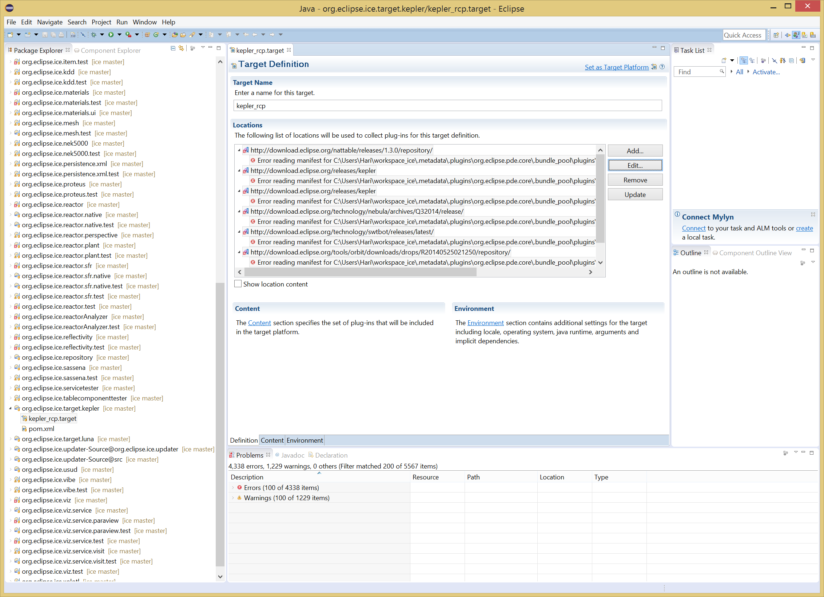Click Synchronize Changed in Task List toolbar
824x597 pixels.
click(x=802, y=60)
